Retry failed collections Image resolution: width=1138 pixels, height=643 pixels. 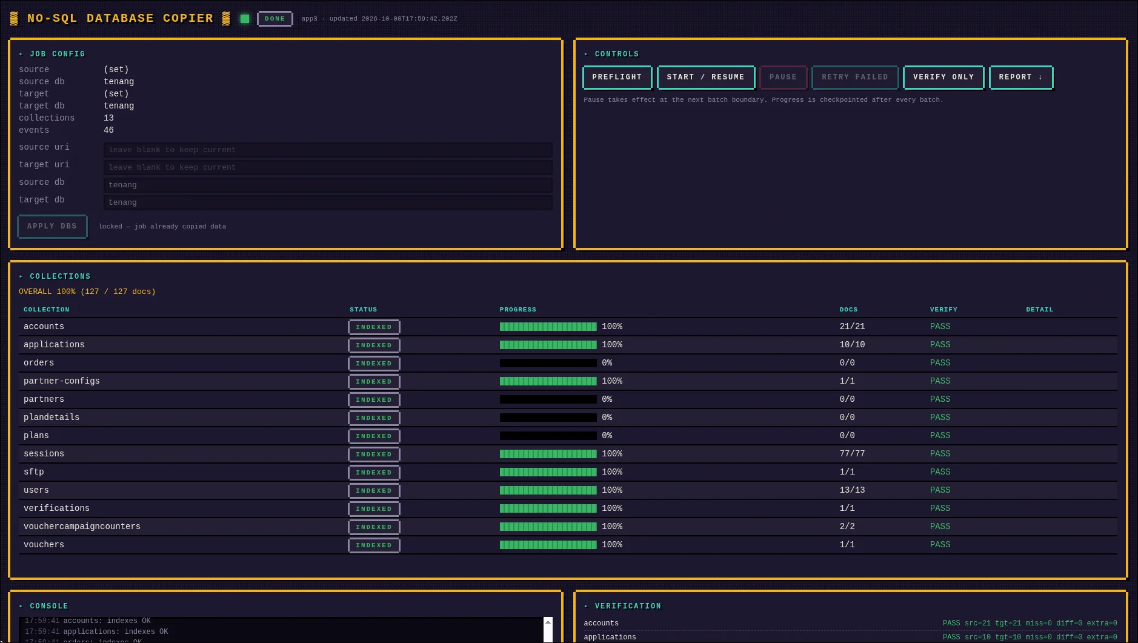(x=854, y=77)
